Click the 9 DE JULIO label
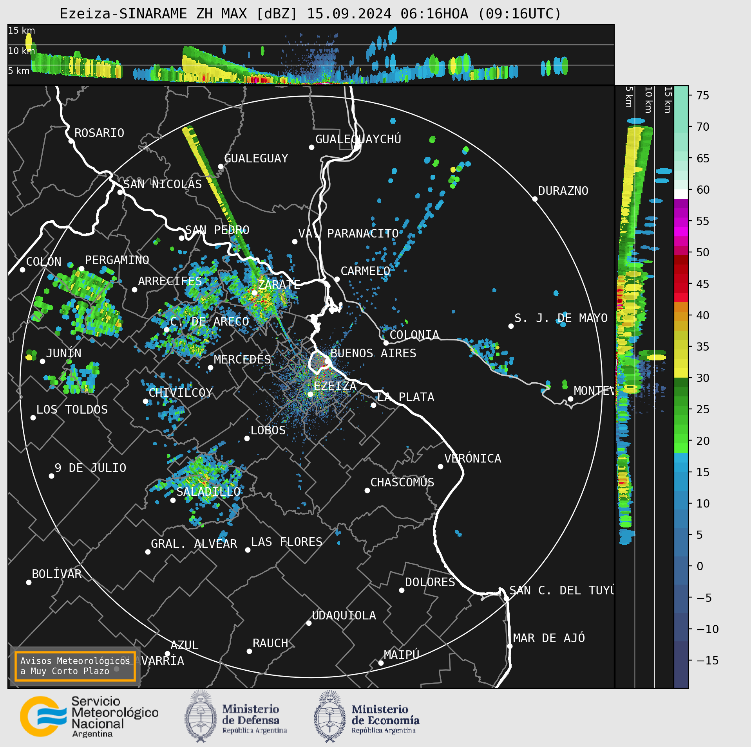751x747 pixels. pyautogui.click(x=90, y=468)
